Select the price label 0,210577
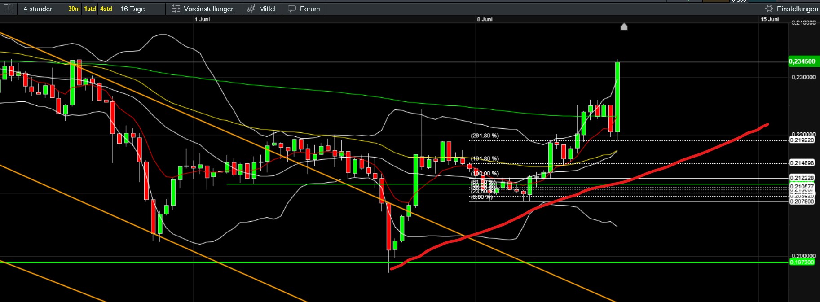Viewport: 820px width, 302px height. tap(802, 186)
